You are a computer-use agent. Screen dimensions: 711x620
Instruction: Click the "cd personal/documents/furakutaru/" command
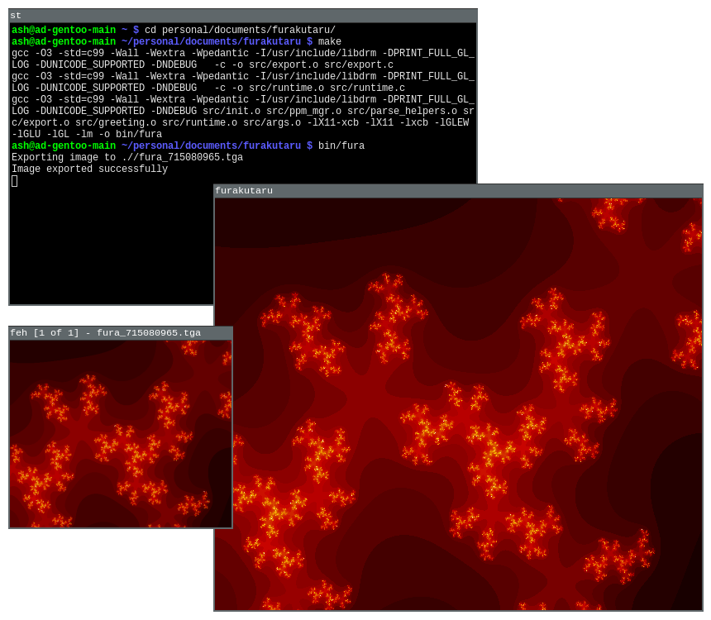tap(240, 31)
